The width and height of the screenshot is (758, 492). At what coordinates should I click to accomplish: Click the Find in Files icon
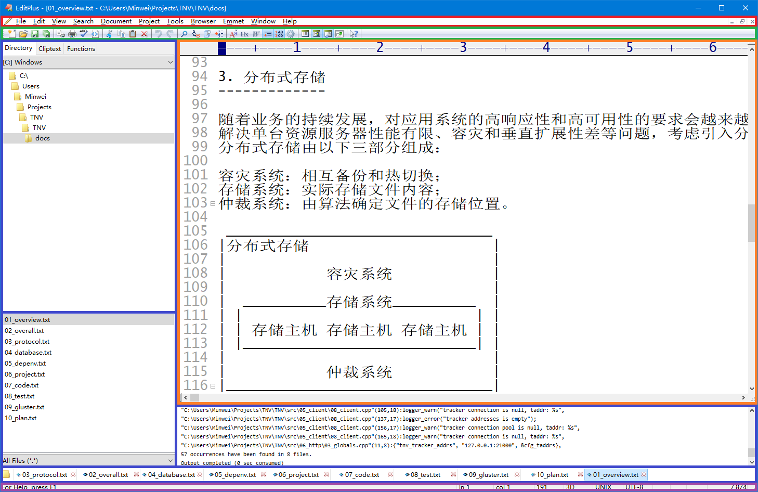tap(207, 34)
